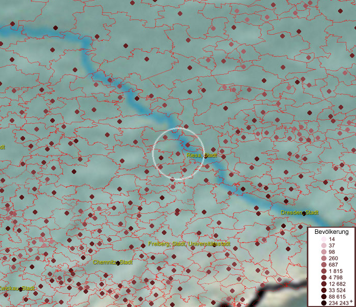
Task: Select the 'Chemnitz, Stadt' map label
Action: [x=113, y=262]
